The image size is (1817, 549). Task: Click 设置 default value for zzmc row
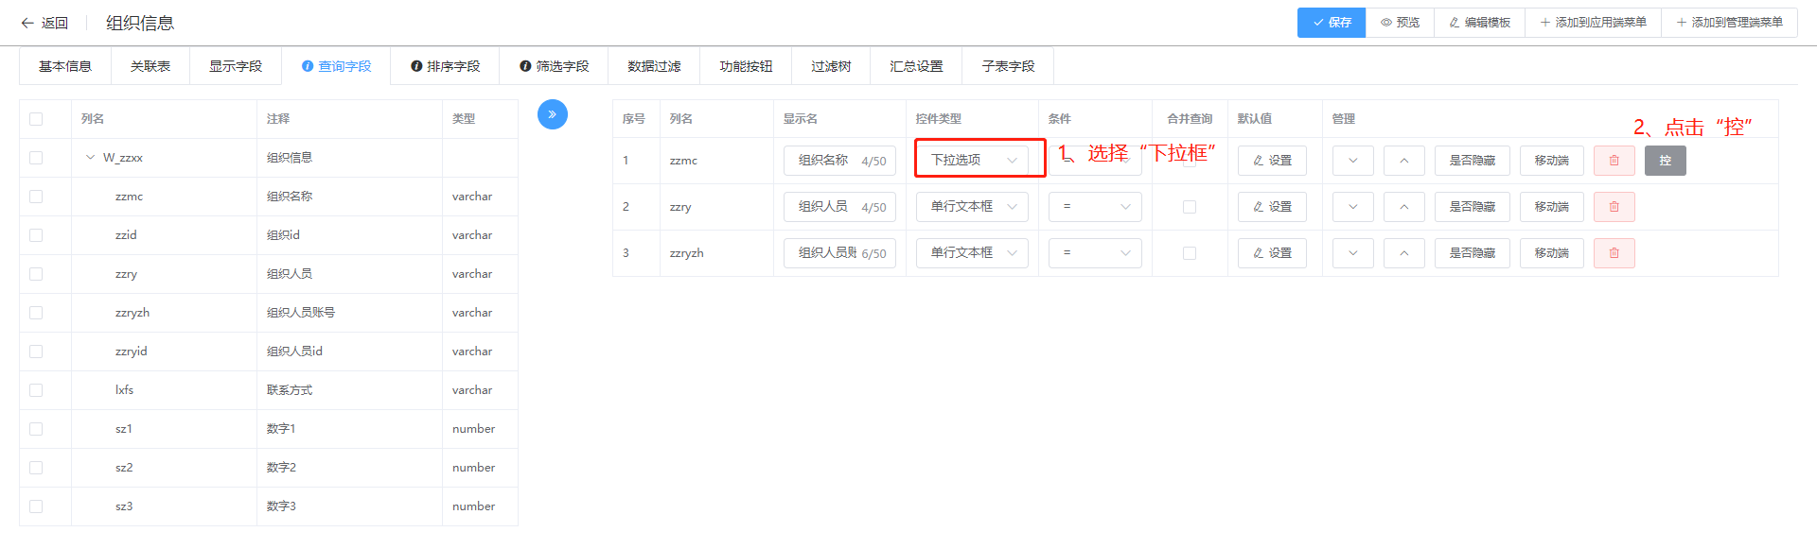click(x=1272, y=161)
